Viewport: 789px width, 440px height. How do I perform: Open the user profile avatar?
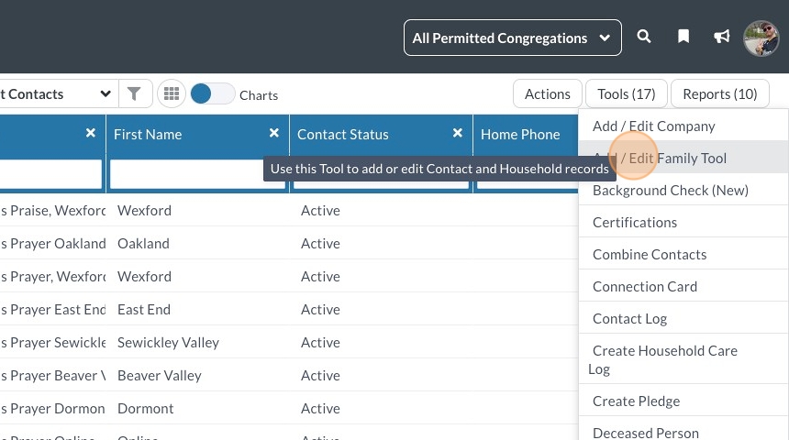tap(761, 38)
